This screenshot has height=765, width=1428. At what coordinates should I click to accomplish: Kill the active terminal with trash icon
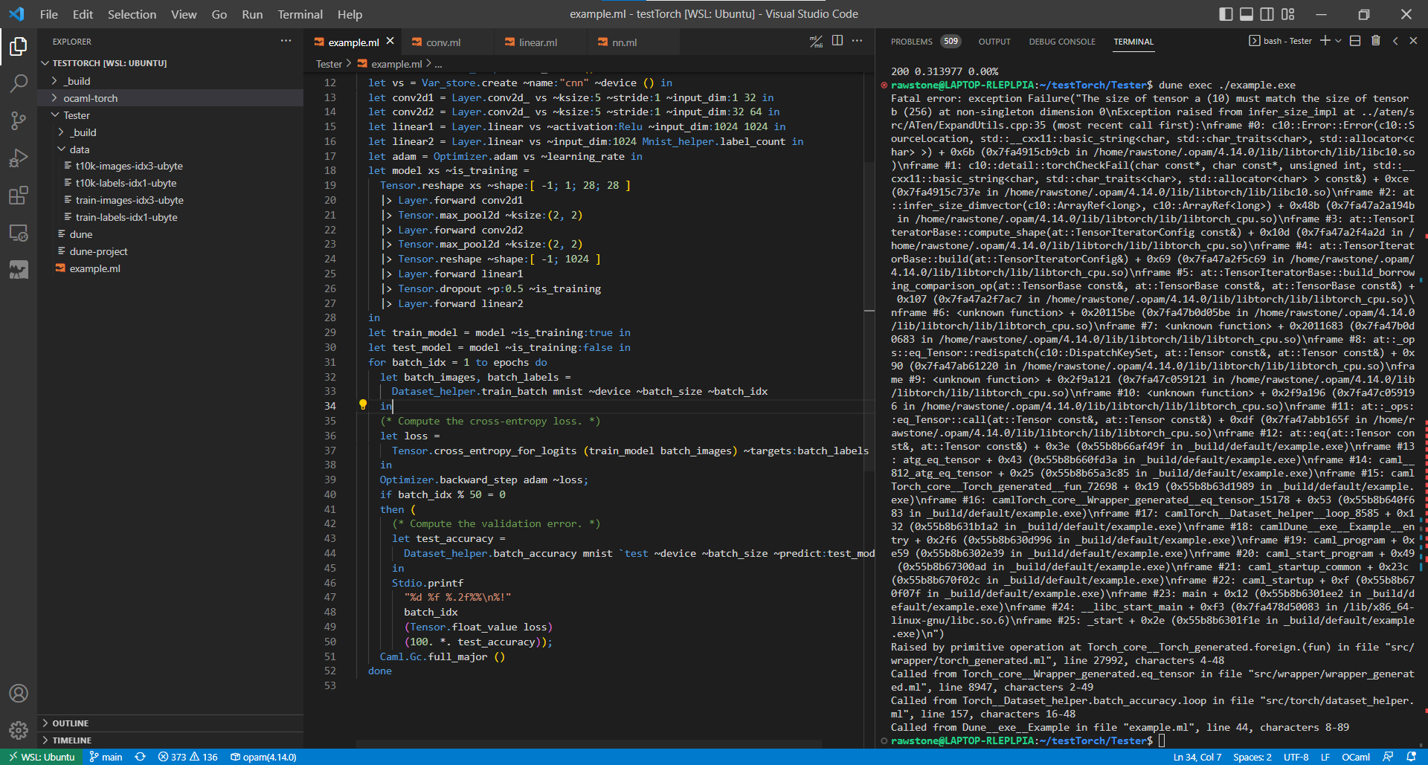[1375, 41]
